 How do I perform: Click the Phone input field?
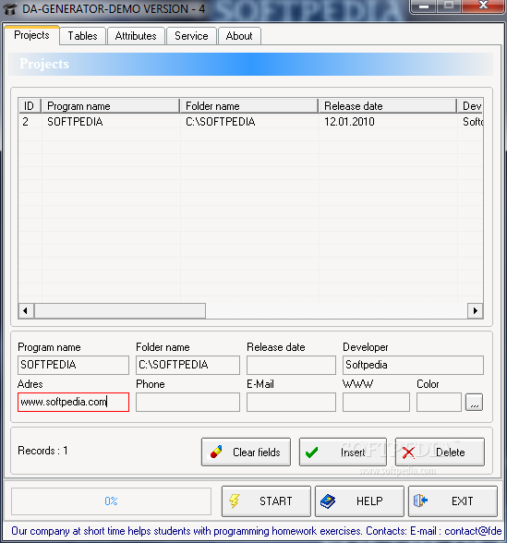pyautogui.click(x=187, y=402)
